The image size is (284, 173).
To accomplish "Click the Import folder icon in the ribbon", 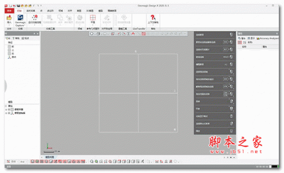I will [x=9, y=18].
